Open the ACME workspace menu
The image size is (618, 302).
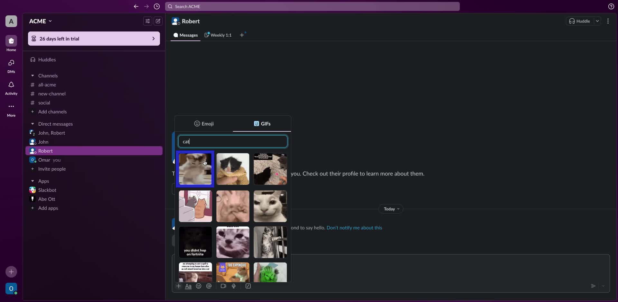(40, 21)
